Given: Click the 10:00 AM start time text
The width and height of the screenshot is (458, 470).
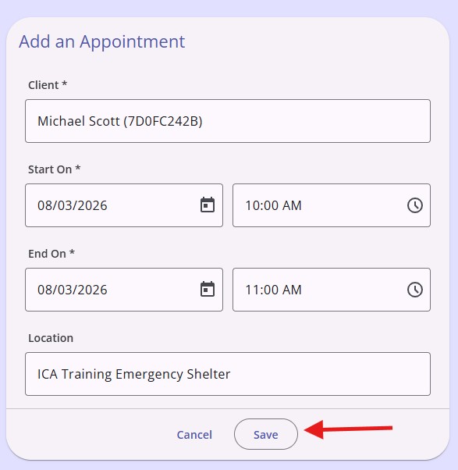Looking at the screenshot, I should (273, 205).
